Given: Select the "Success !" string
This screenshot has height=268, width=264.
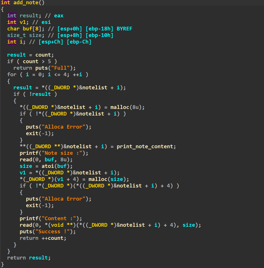Looking at the screenshot, I should tap(52, 232).
